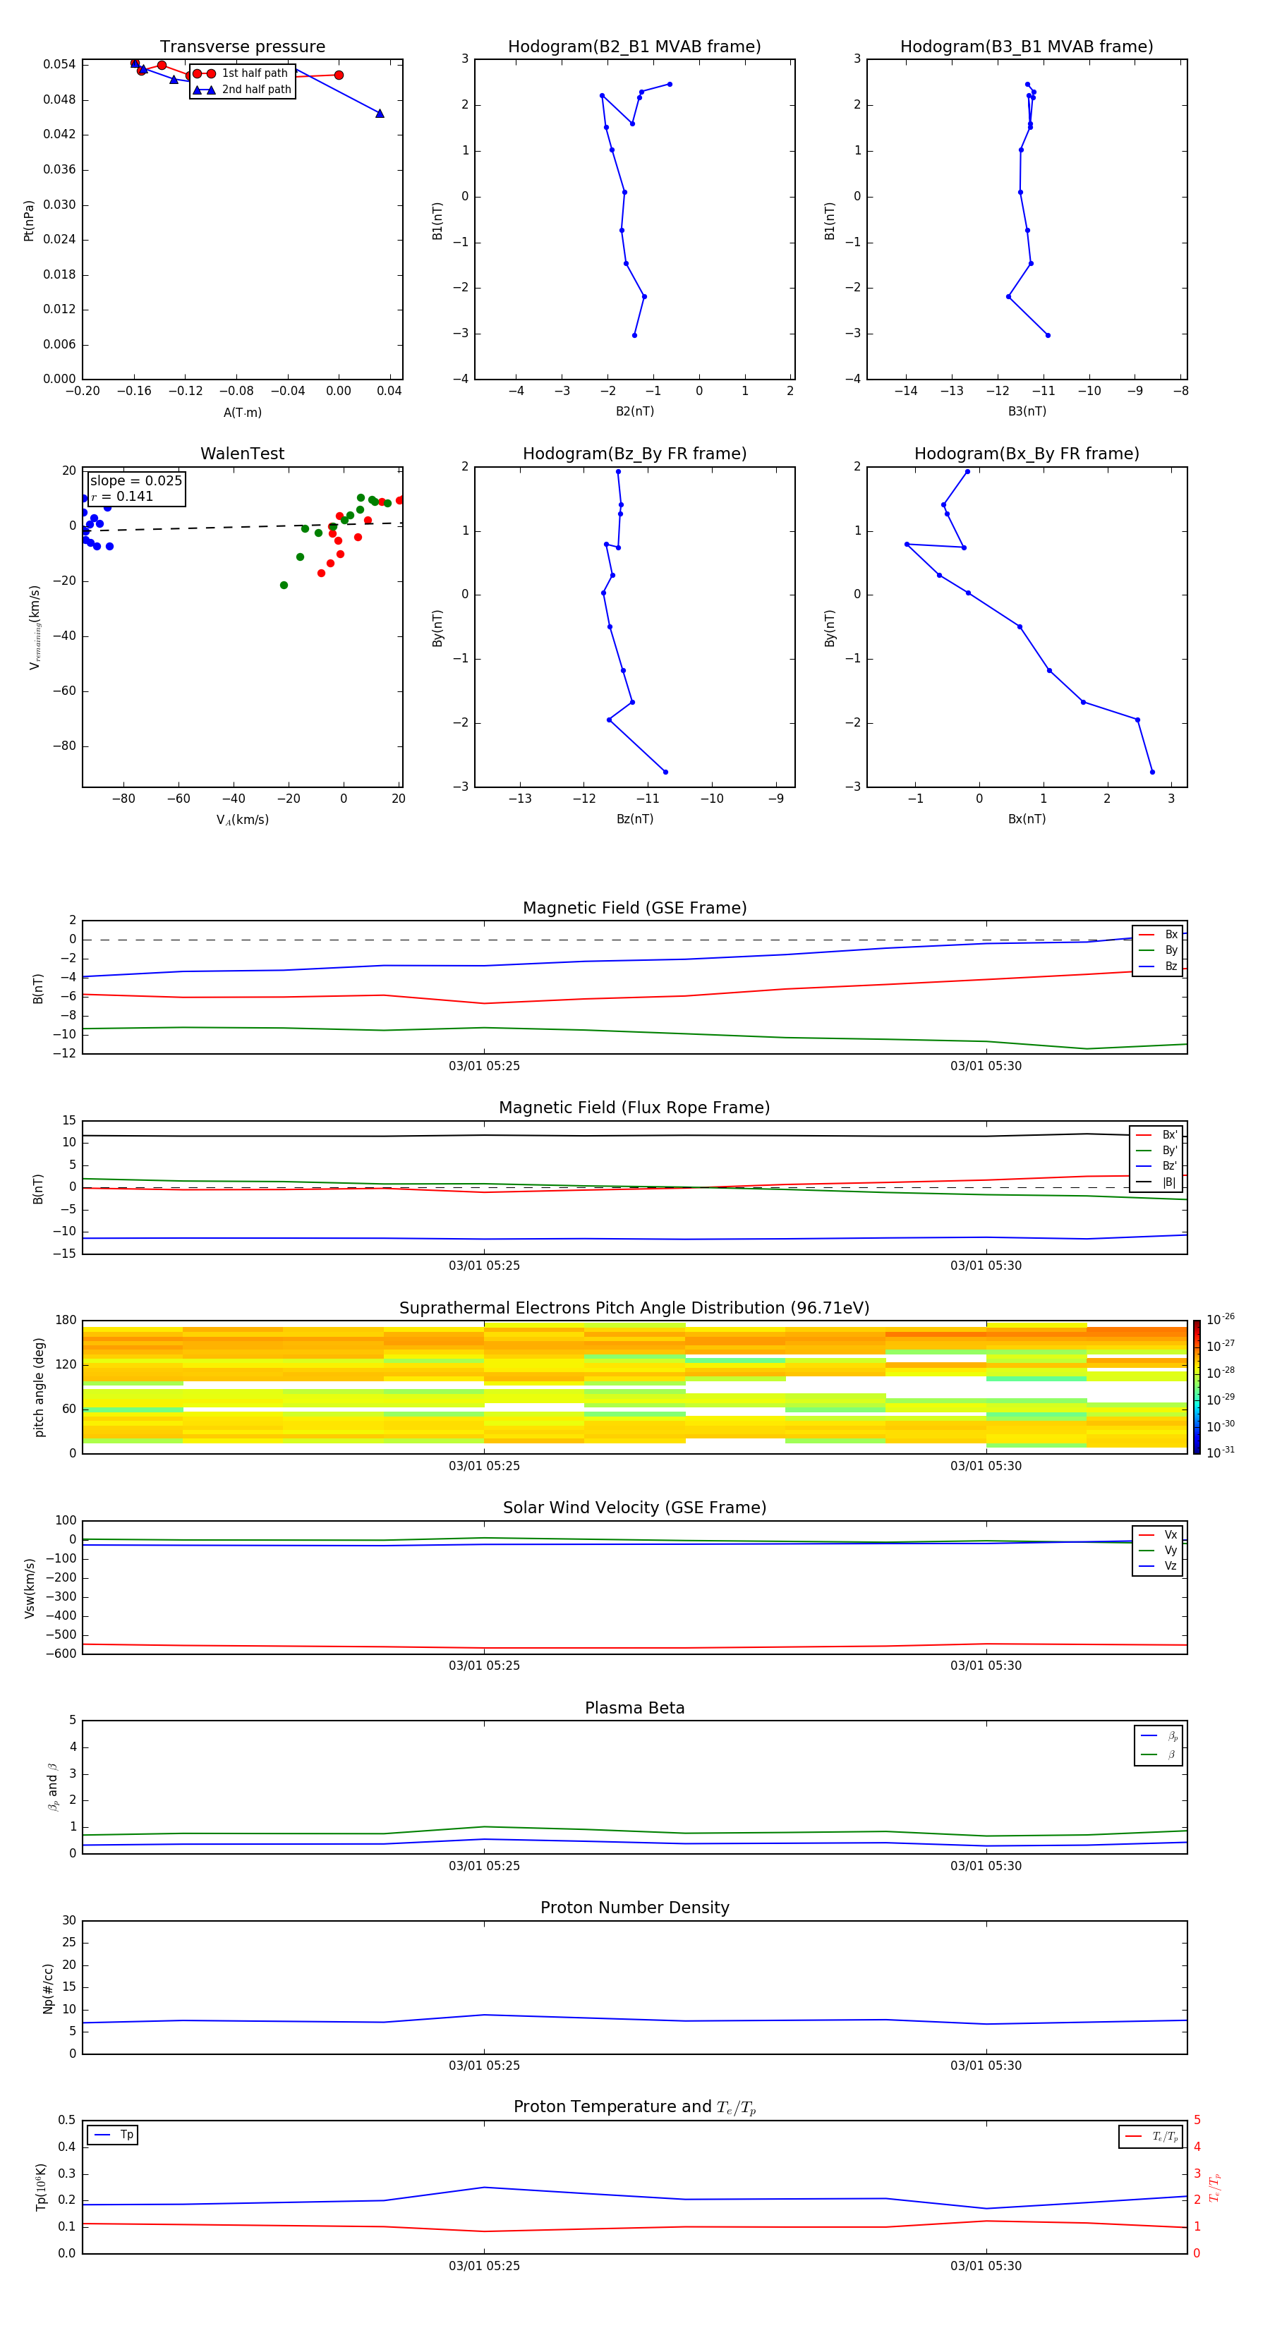Click the "Hodogram(Bz_By FR frame)" title
Viewport: 1270px width, 2328px height.
tap(634, 454)
